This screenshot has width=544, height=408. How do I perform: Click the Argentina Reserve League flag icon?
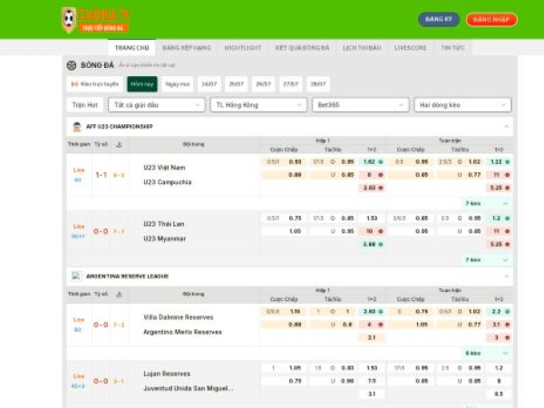[77, 276]
